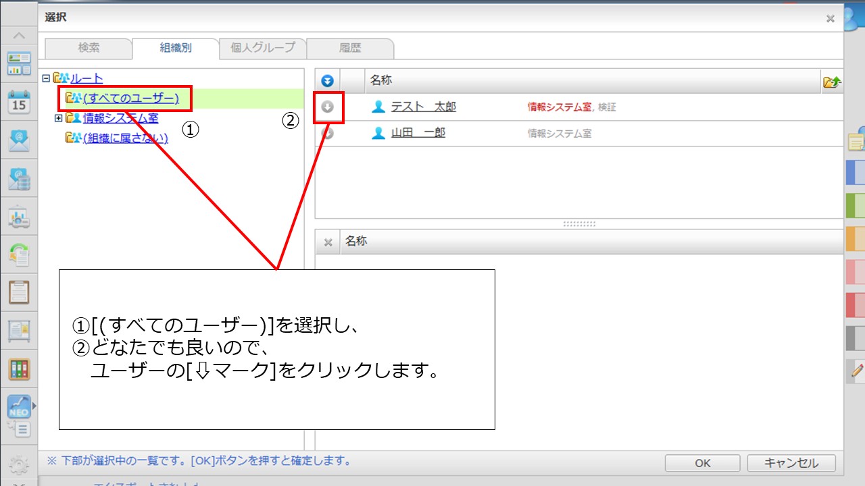
Task: Select ルート in the organization tree
Action: pos(87,78)
